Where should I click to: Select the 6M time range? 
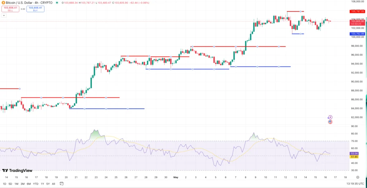[29, 184]
